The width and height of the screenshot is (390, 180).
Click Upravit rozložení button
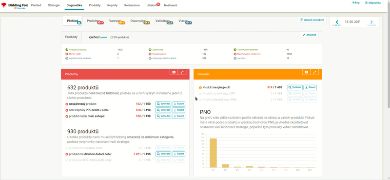click(312, 20)
